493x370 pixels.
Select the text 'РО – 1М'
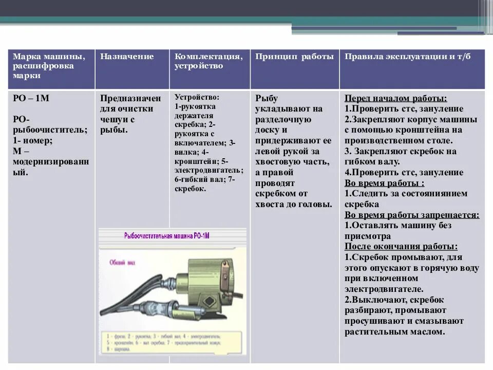click(x=31, y=98)
